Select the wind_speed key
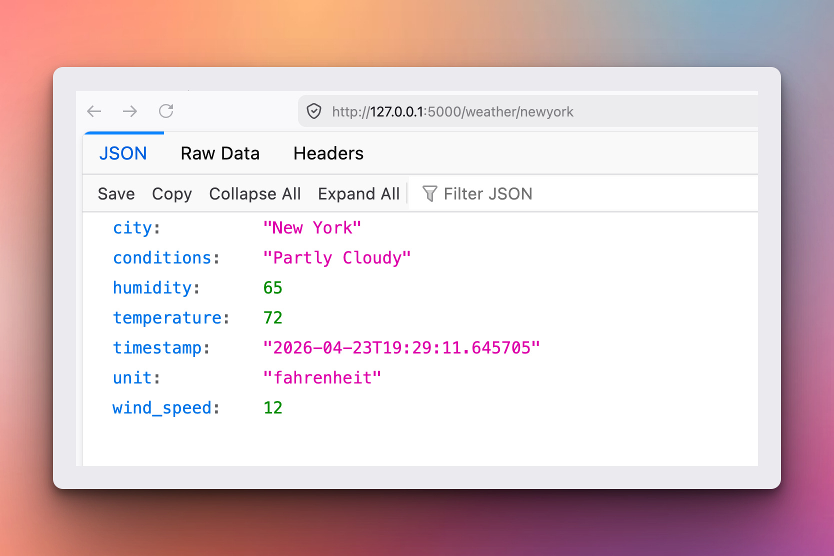 (x=162, y=408)
